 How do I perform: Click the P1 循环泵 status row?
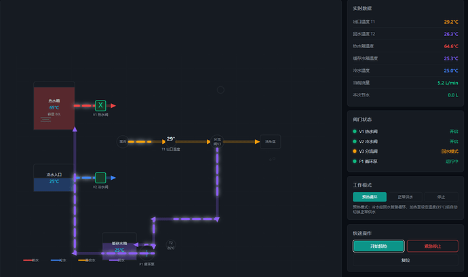pyautogui.click(x=406, y=162)
